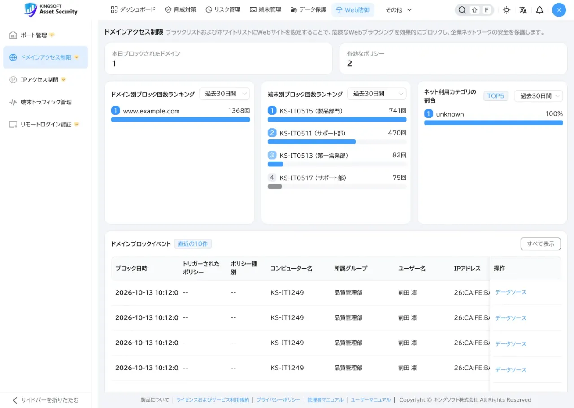Open the リスク管理 tab

pyautogui.click(x=223, y=9)
